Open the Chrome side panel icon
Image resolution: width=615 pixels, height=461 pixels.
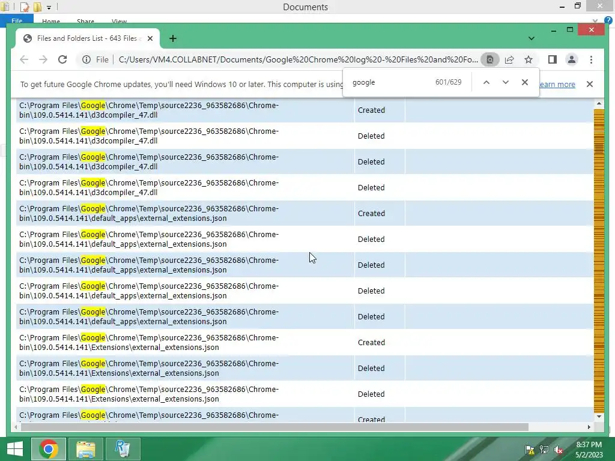pyautogui.click(x=553, y=59)
